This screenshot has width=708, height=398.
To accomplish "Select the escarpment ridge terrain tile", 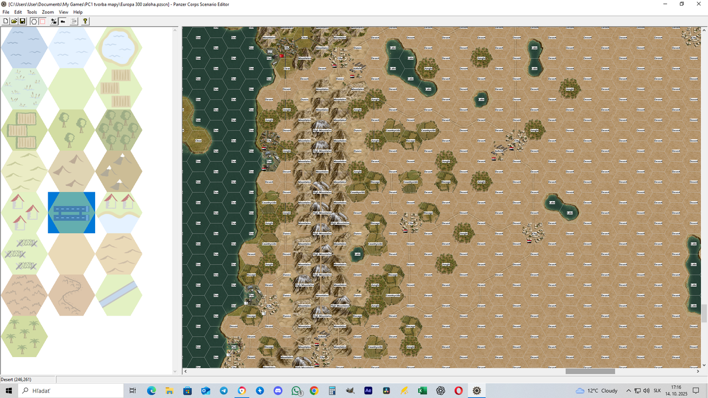I will (71, 295).
